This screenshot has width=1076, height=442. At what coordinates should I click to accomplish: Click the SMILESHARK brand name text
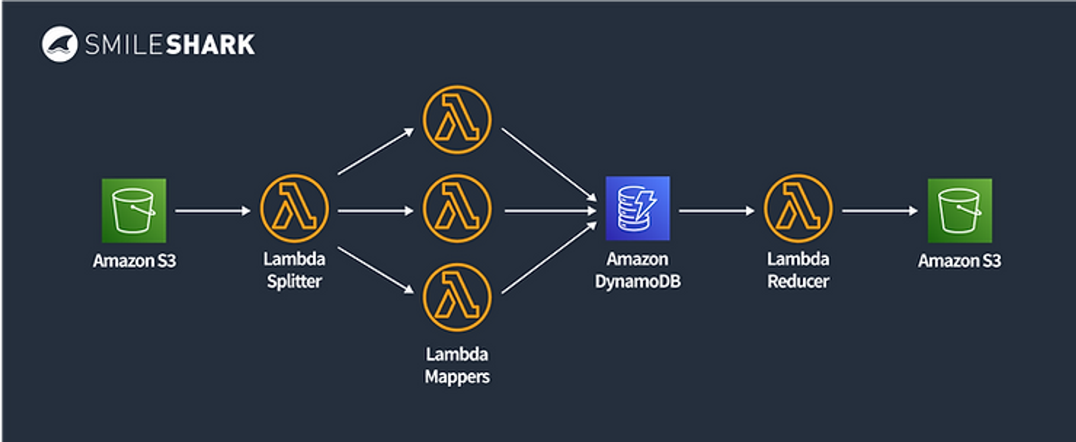[170, 45]
